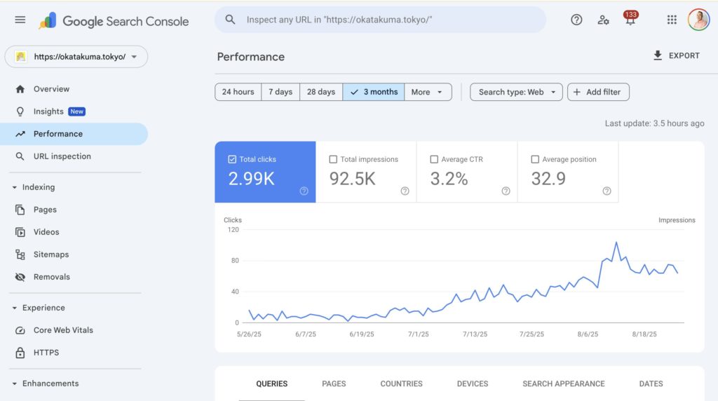The height and width of the screenshot is (401, 718).
Task: Click help icon on Average CTR card
Action: click(506, 191)
